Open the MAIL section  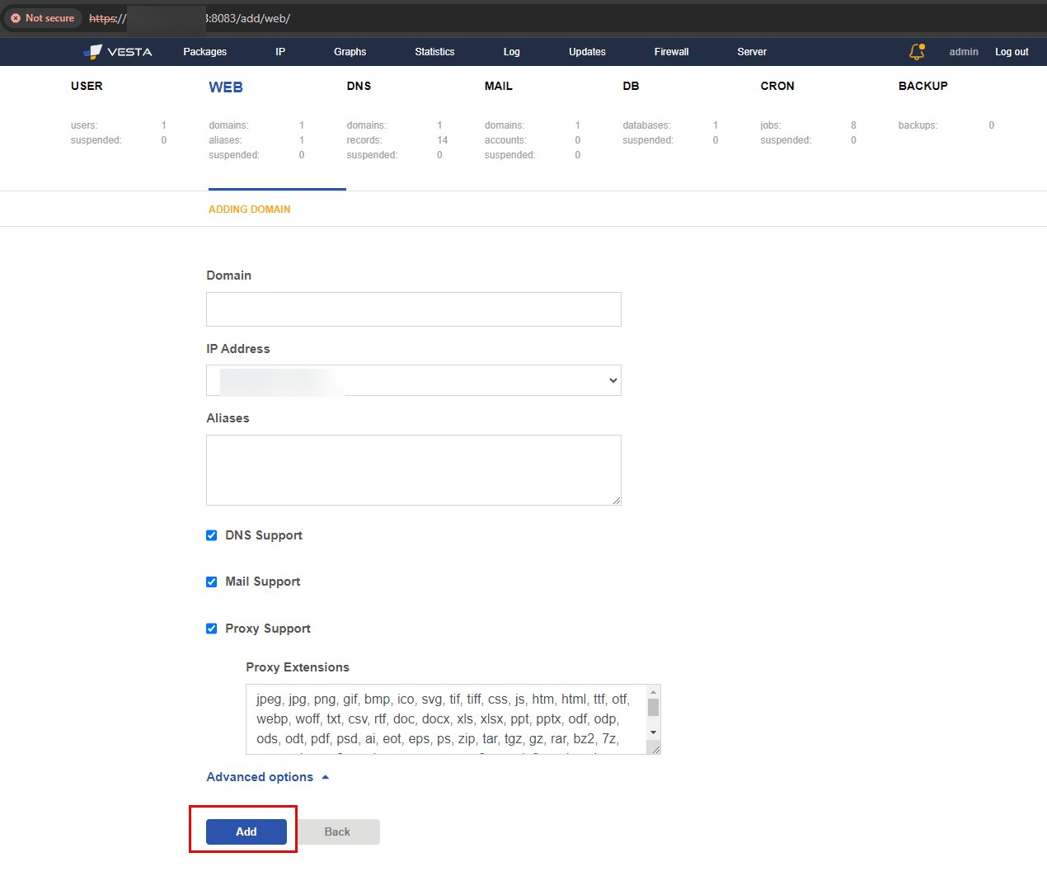497,86
